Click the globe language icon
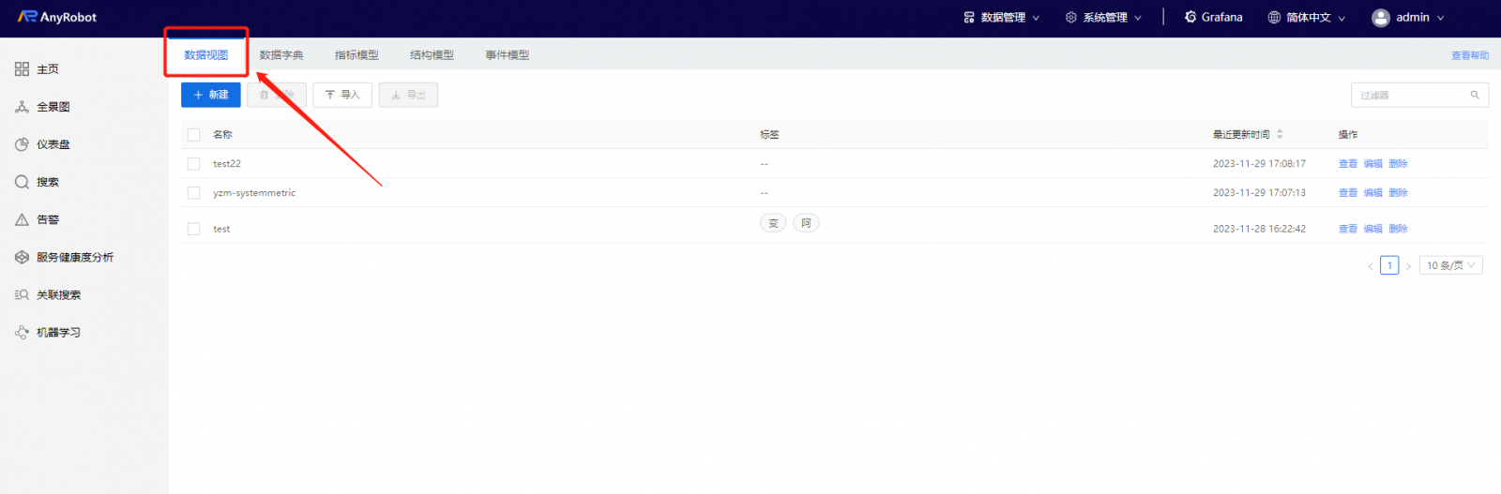 [x=1274, y=17]
